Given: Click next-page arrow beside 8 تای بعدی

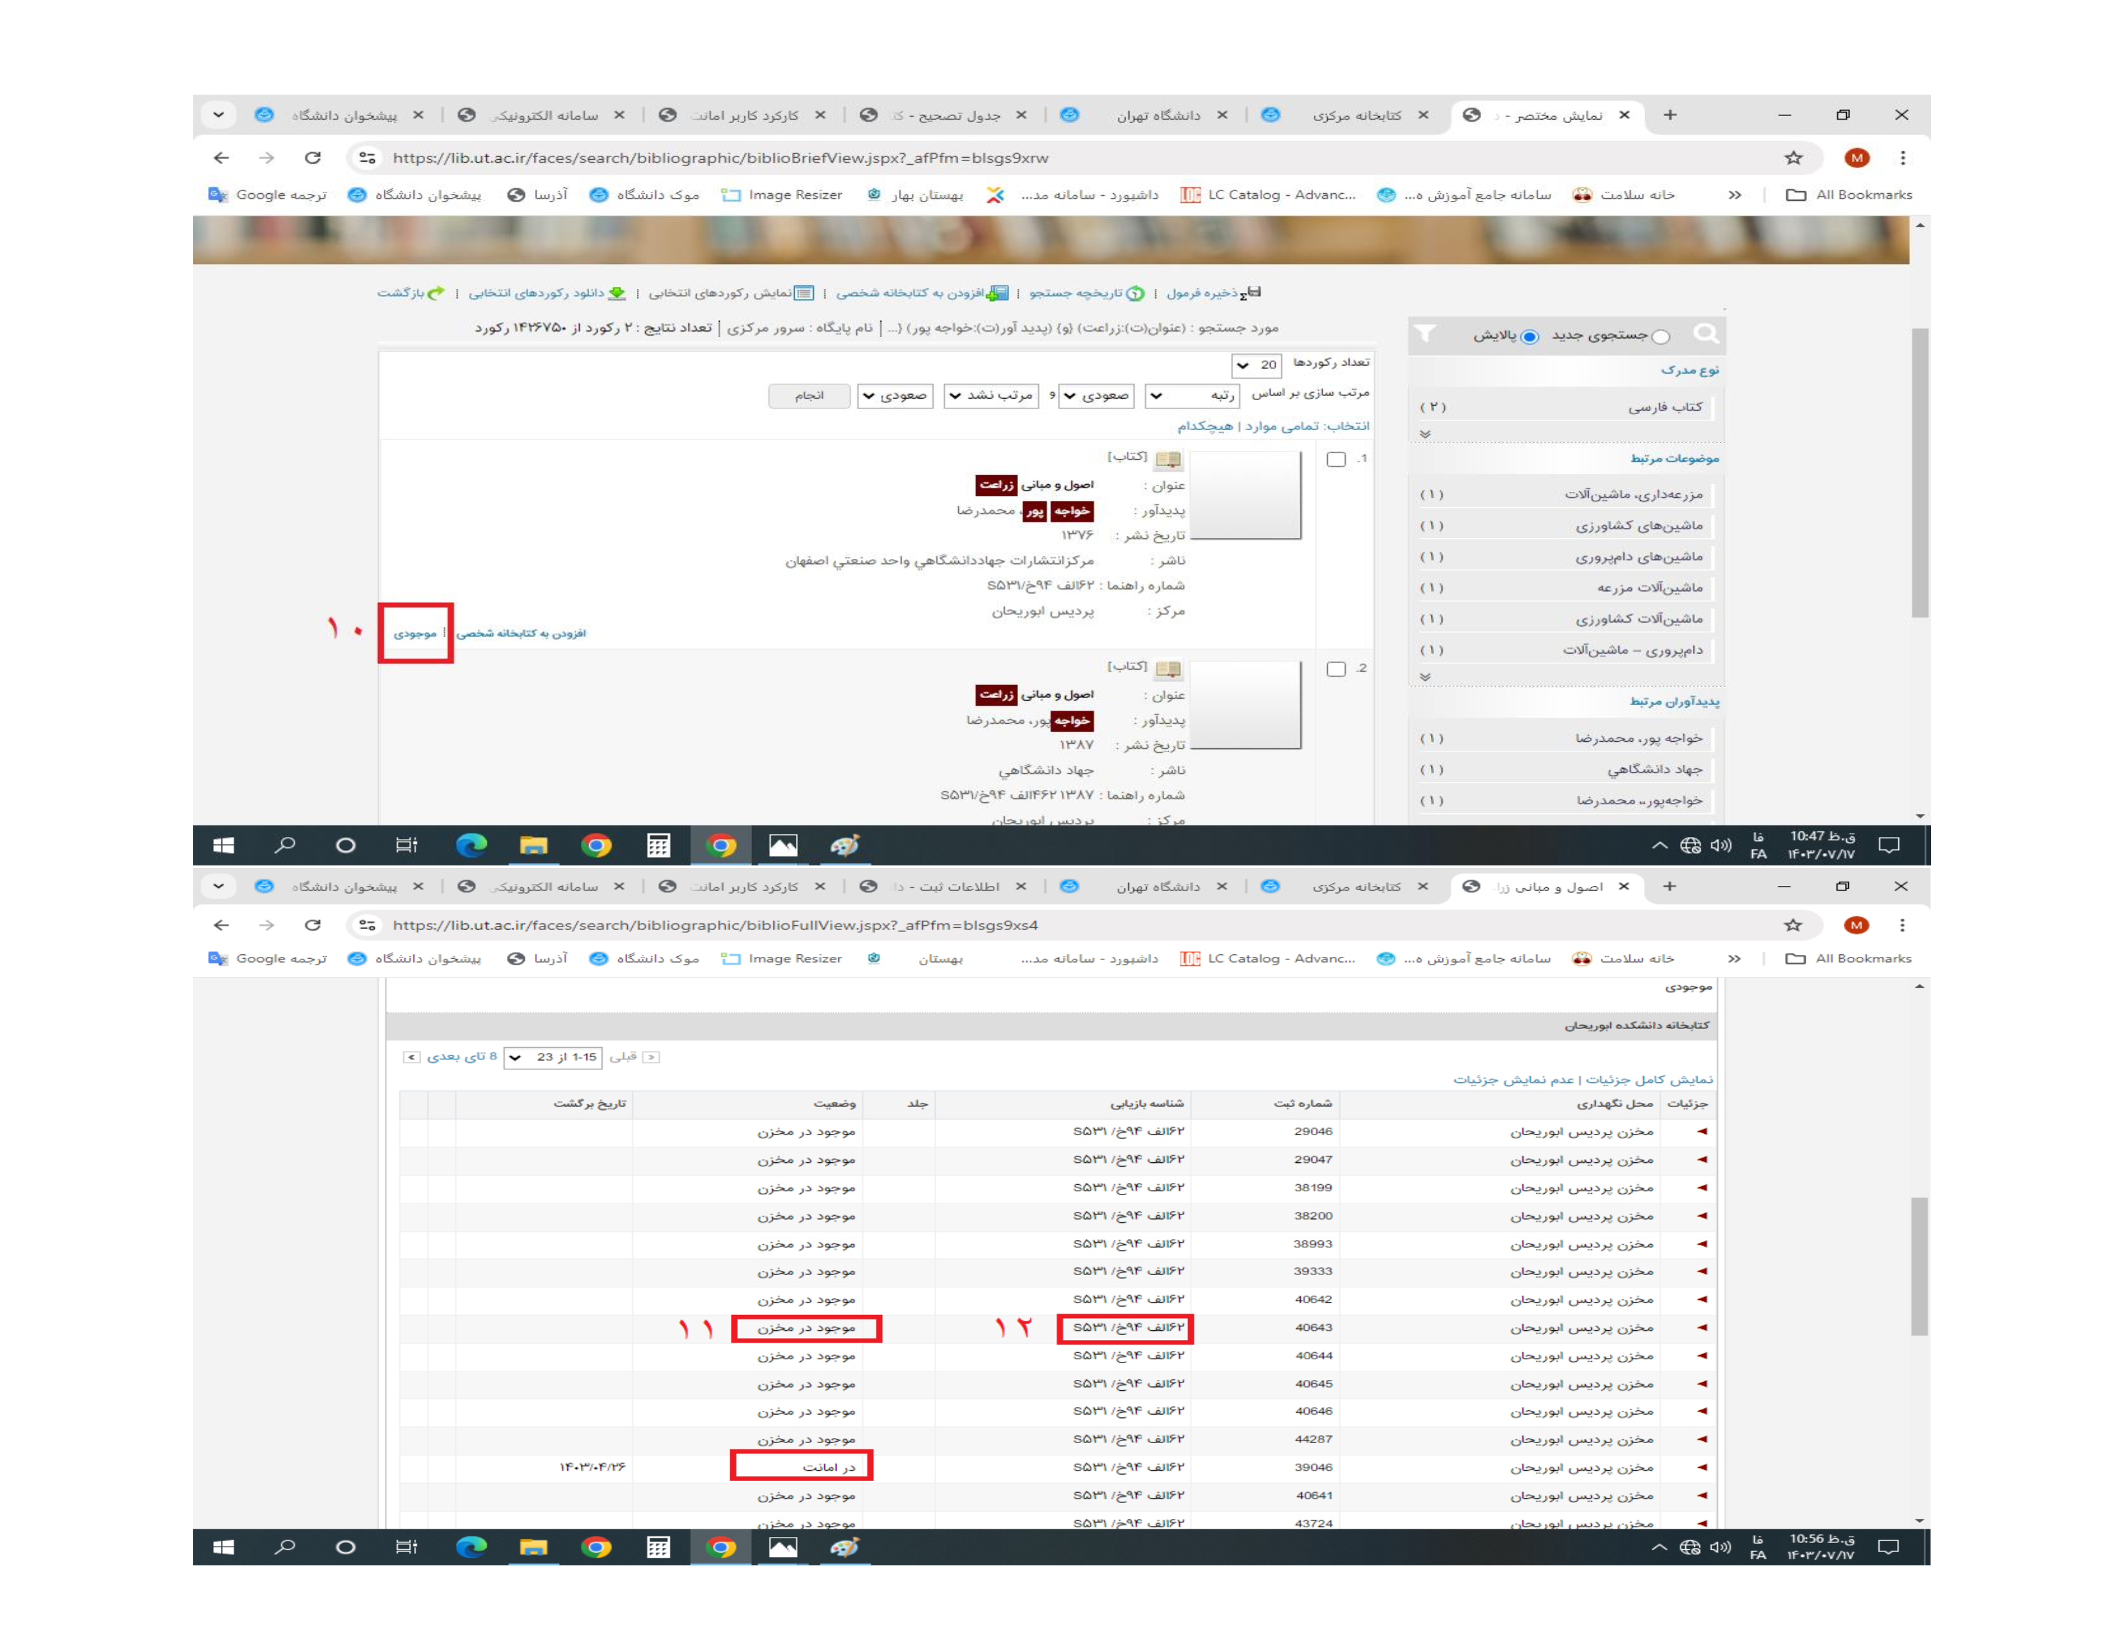Looking at the screenshot, I should [411, 1057].
